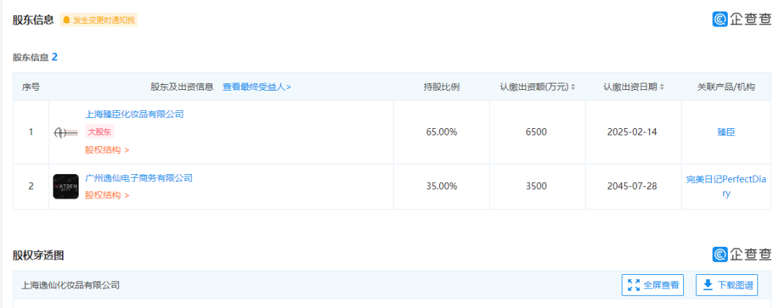
Task: Open 上海臻臣化妆品有限公司 company link
Action: [x=135, y=114]
